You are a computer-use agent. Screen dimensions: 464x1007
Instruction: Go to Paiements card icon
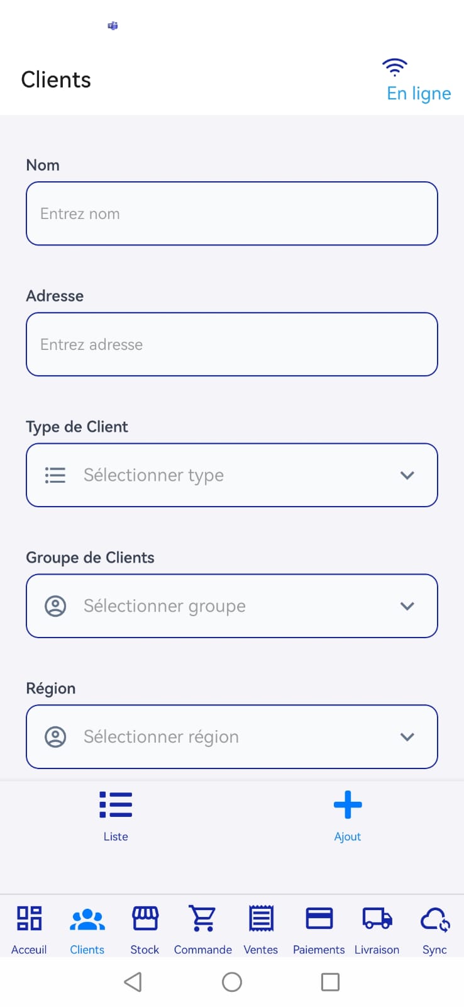(x=319, y=918)
